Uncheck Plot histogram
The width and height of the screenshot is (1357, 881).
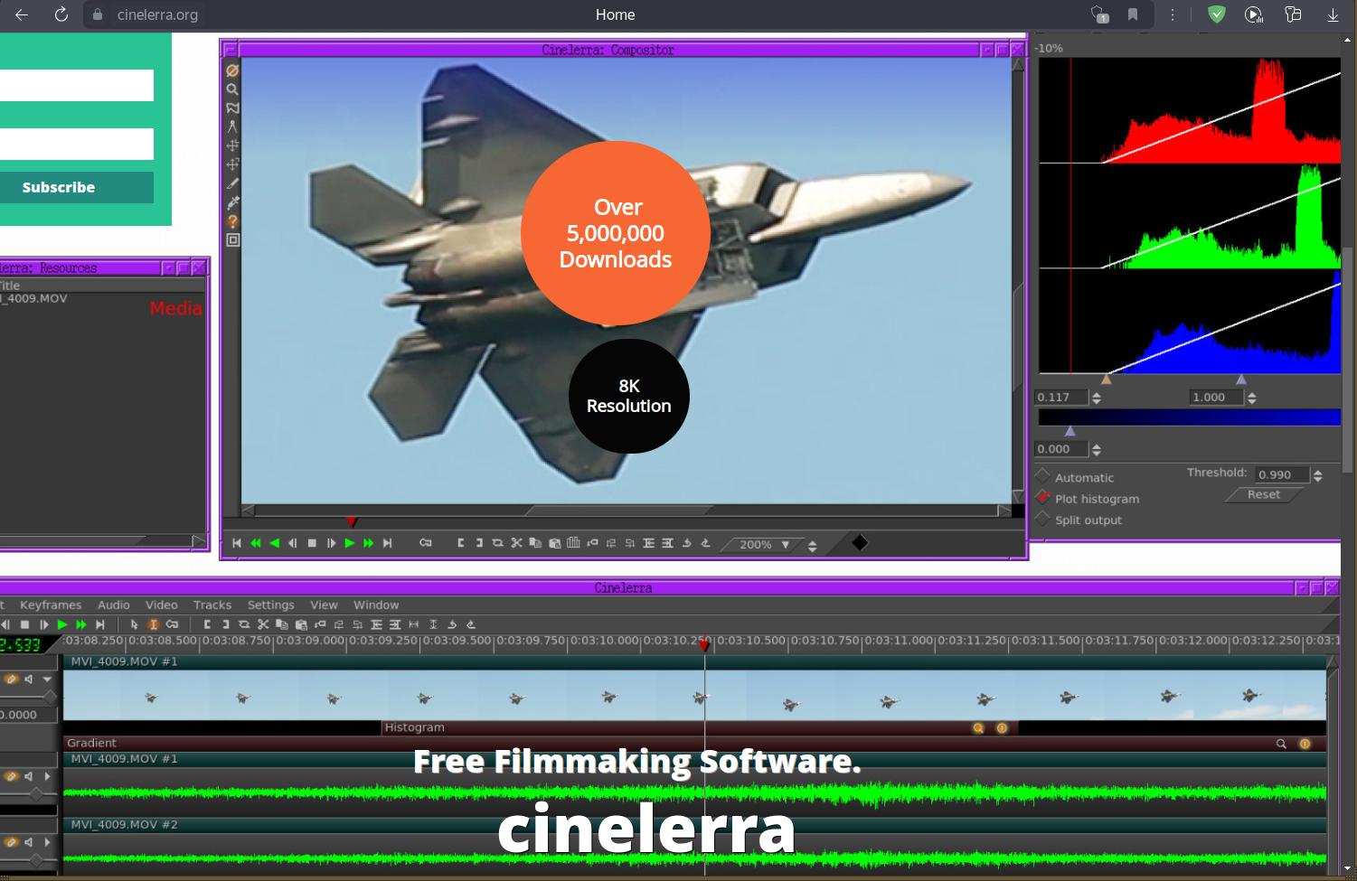pos(1043,497)
